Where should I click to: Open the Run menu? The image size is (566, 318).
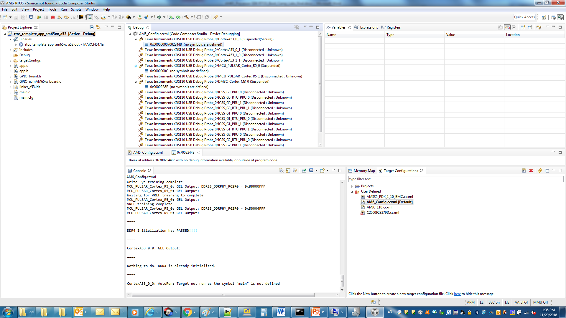point(64,9)
